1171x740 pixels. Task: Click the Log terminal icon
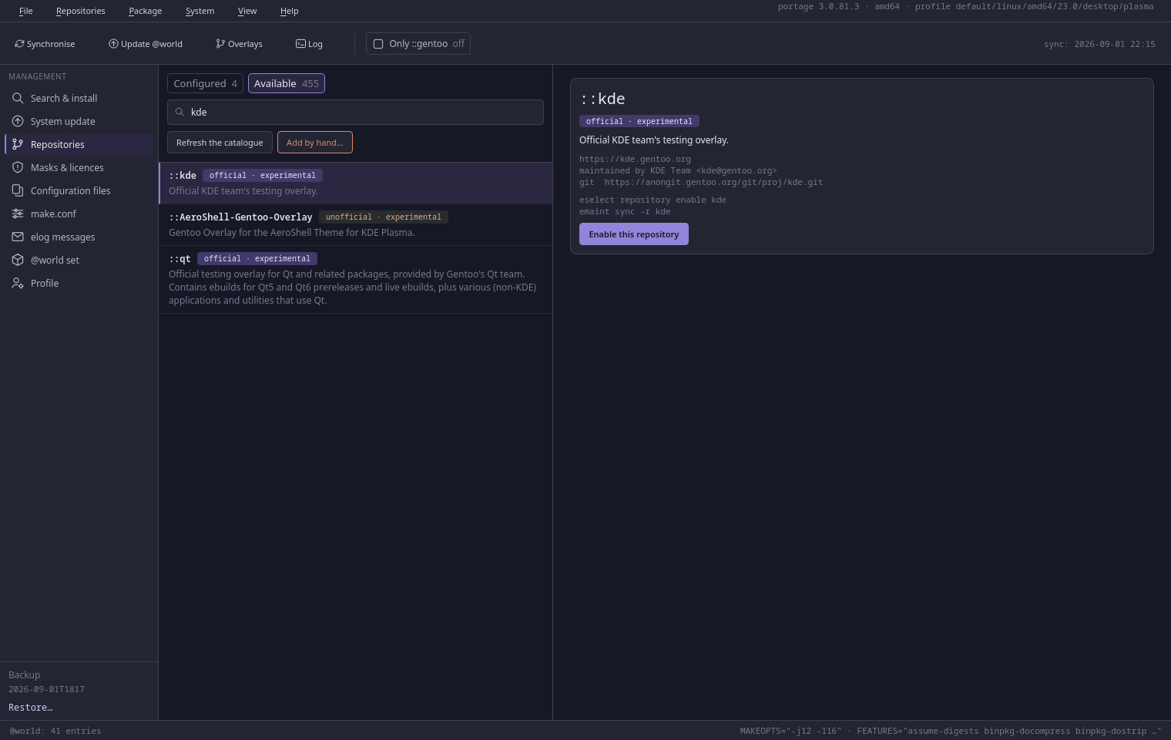[x=300, y=44]
